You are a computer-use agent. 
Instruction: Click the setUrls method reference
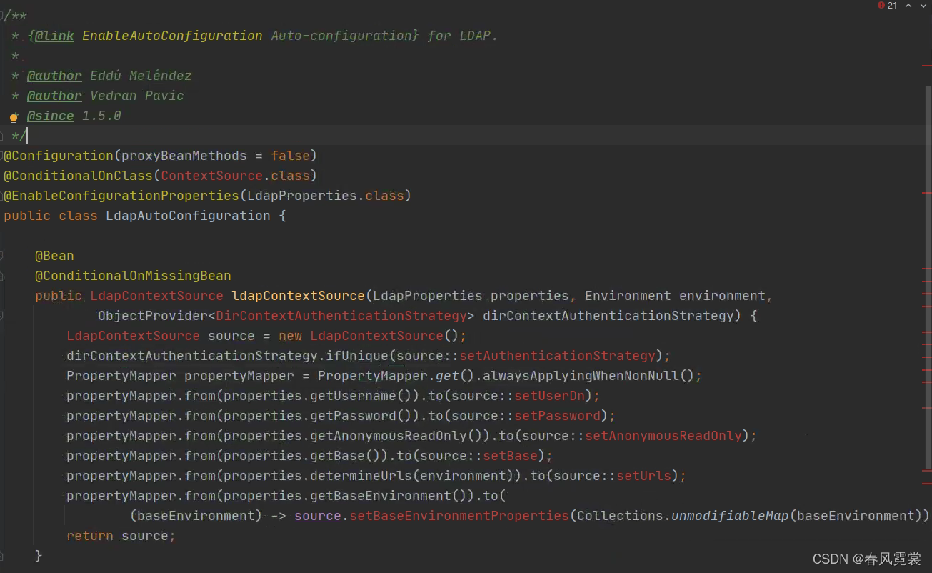644,476
